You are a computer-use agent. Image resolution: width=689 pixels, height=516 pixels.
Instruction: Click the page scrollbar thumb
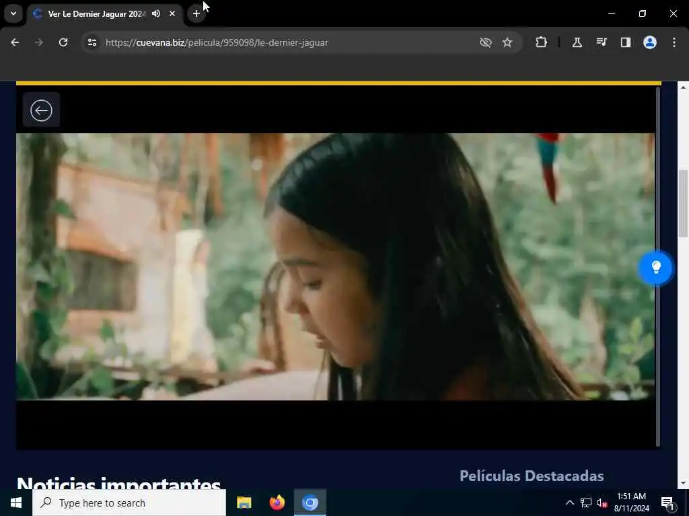point(684,204)
